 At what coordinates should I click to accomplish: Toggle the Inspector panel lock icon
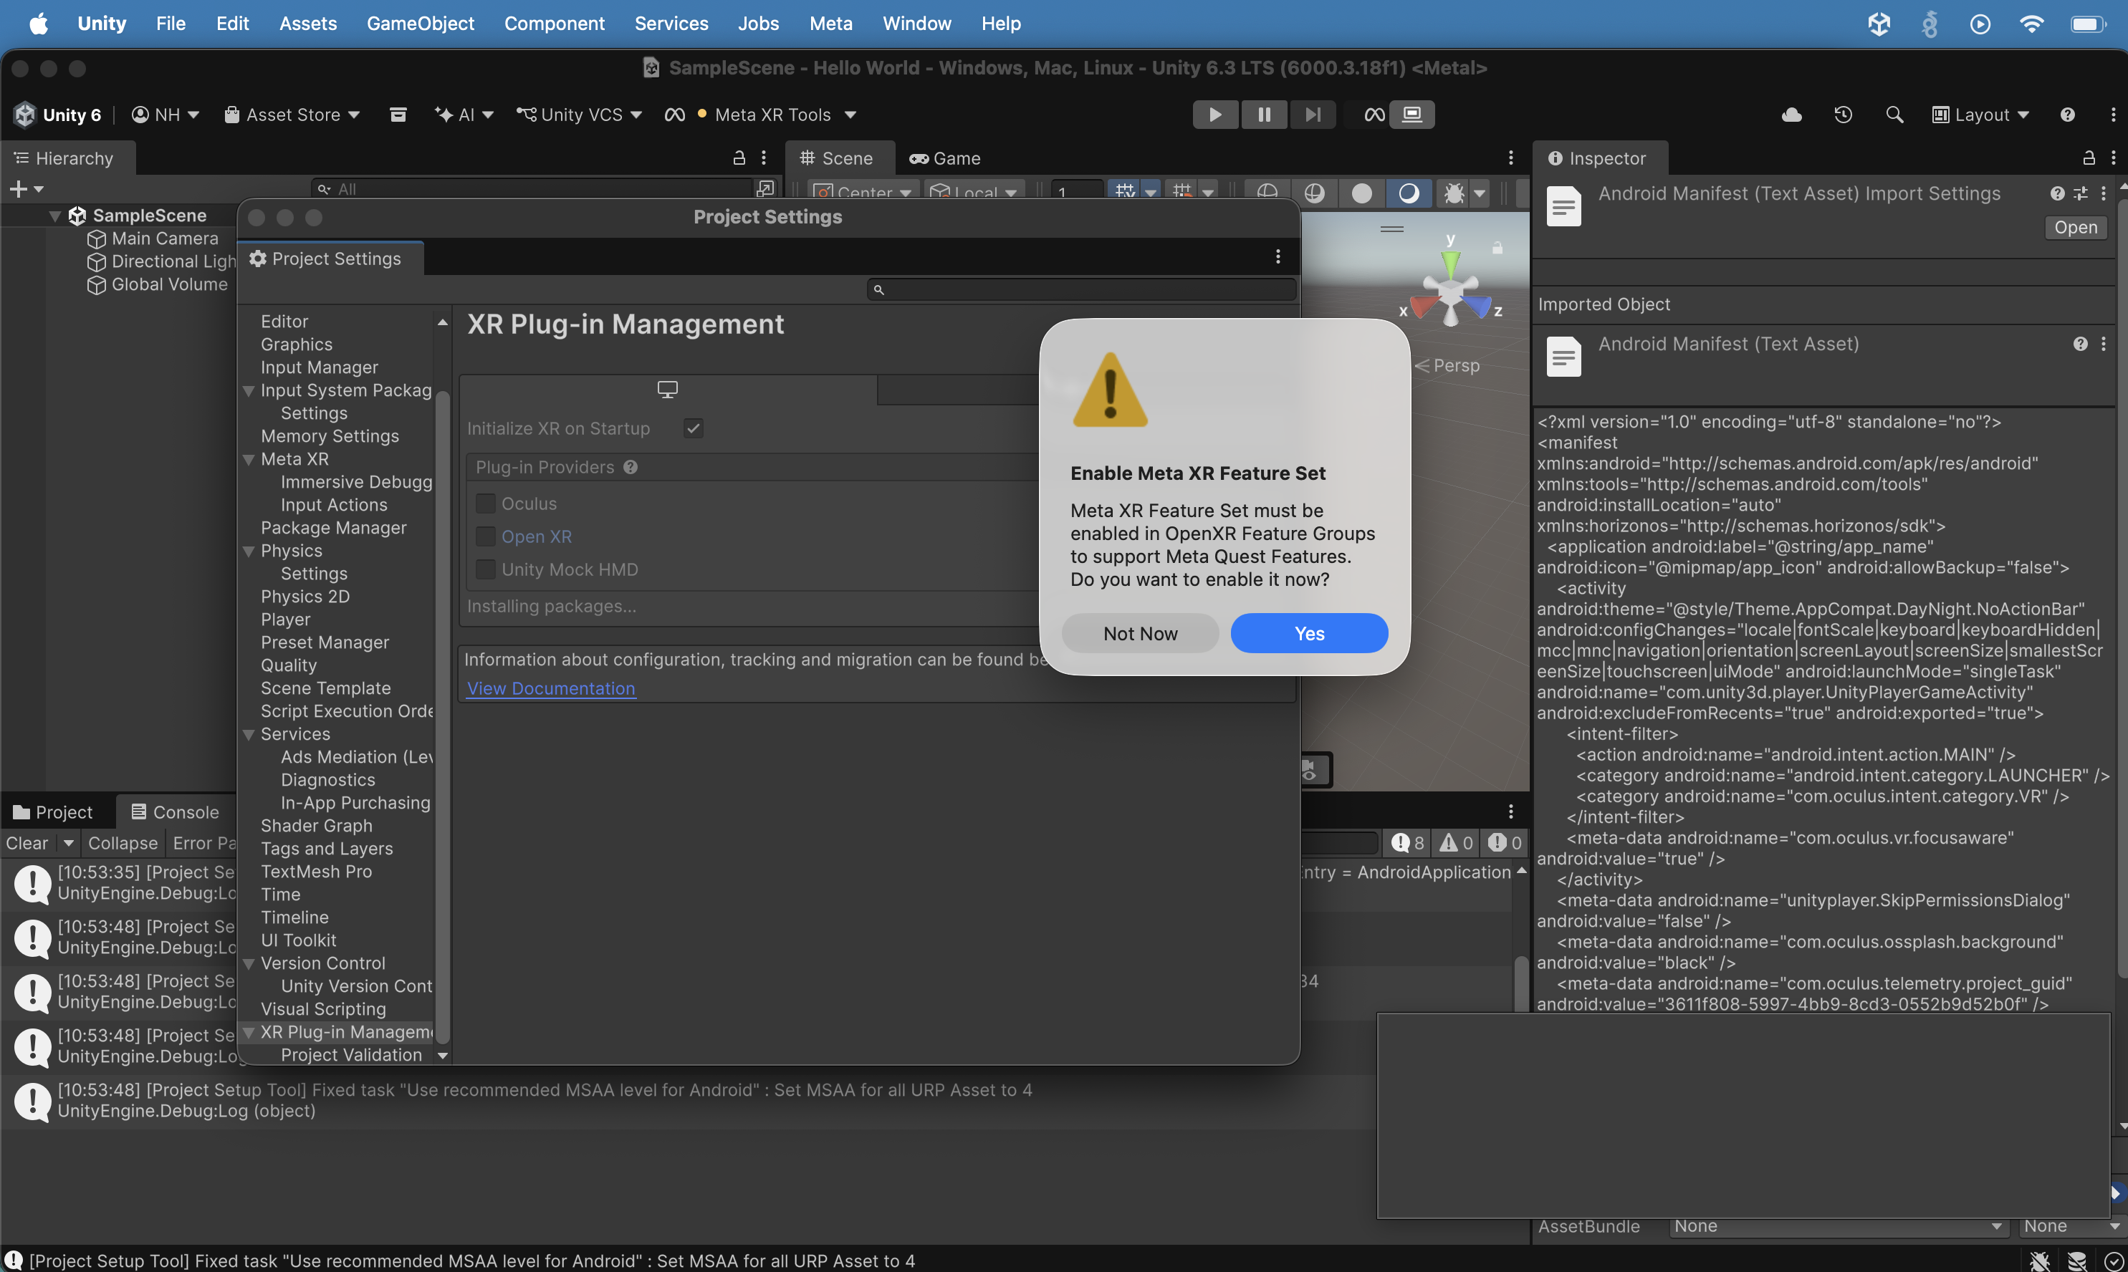(2089, 158)
